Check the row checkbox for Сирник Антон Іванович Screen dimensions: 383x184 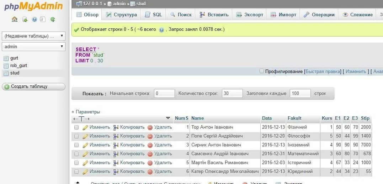pos(76,145)
